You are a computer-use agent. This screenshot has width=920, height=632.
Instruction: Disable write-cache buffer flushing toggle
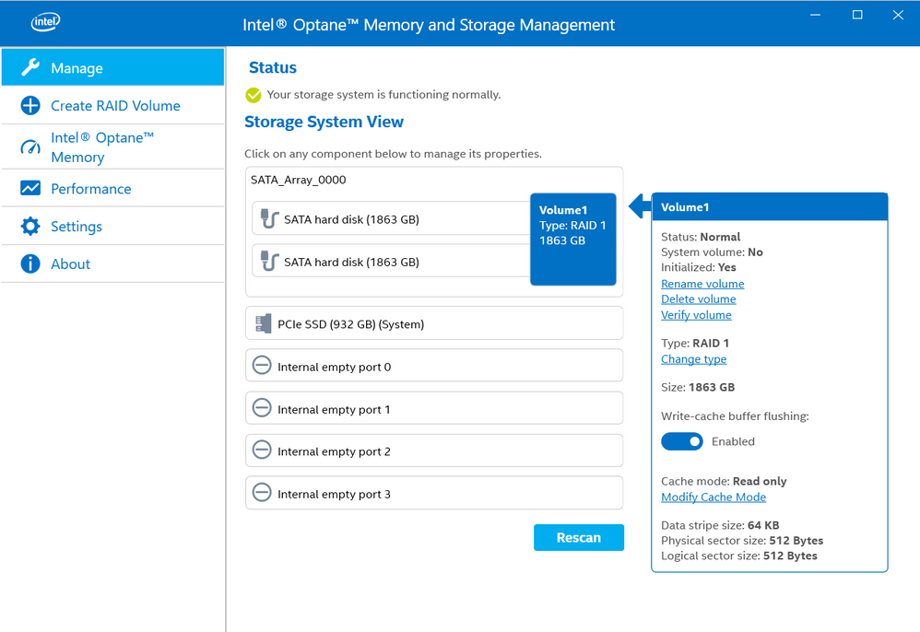coord(682,441)
